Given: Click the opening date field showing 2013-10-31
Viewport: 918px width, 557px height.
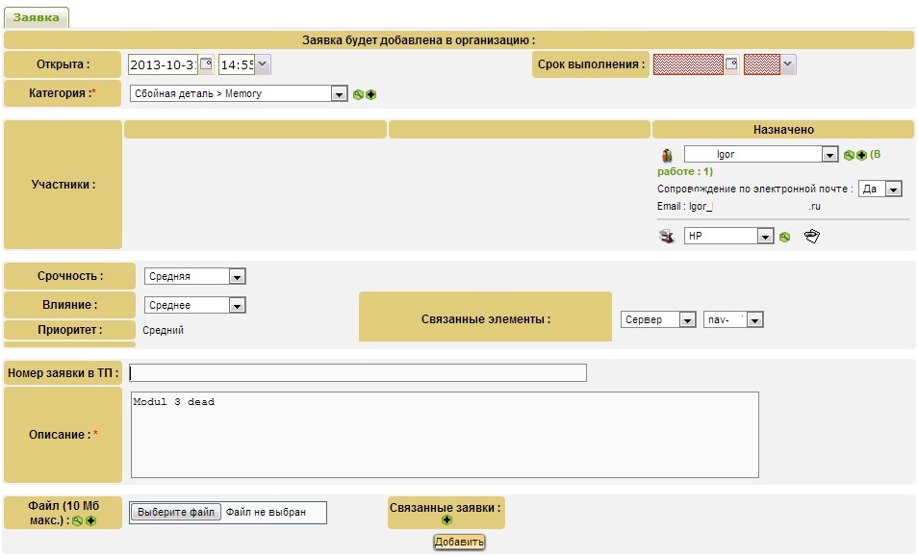Looking at the screenshot, I should click(x=163, y=64).
